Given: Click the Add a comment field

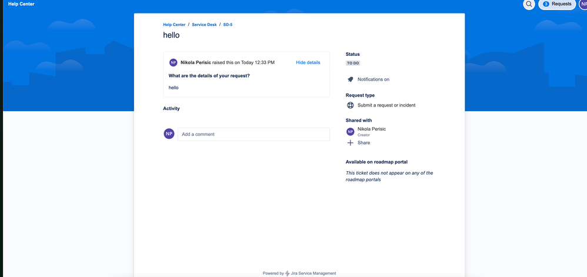Looking at the screenshot, I should click(x=254, y=134).
